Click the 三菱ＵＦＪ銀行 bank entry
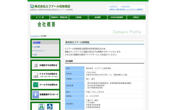This screenshot has height=110, width=176. point(92,100)
